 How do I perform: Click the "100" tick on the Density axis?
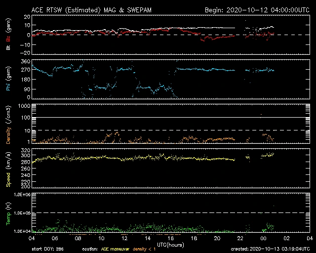click(26, 118)
